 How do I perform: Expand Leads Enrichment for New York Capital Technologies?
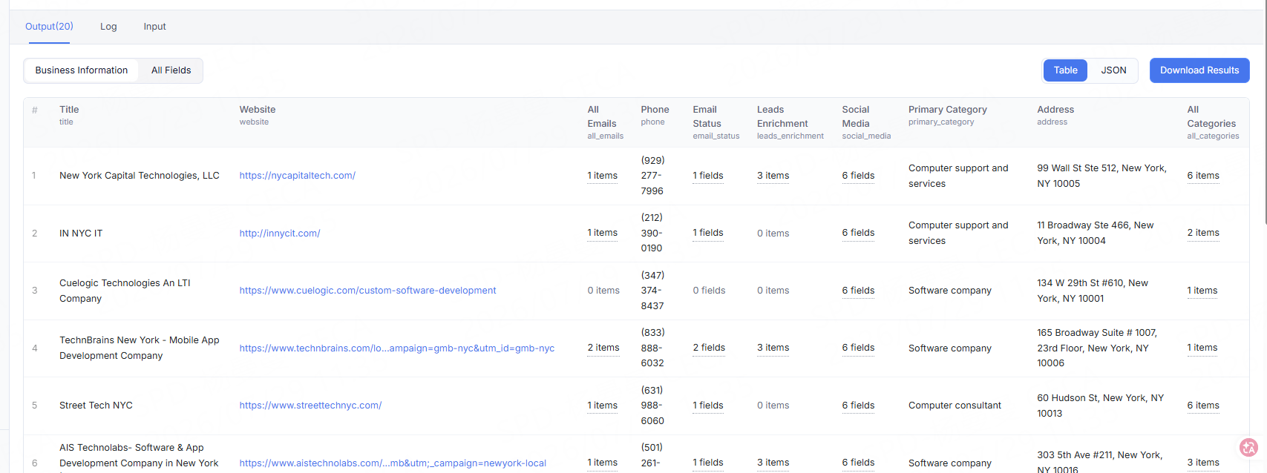coord(773,176)
